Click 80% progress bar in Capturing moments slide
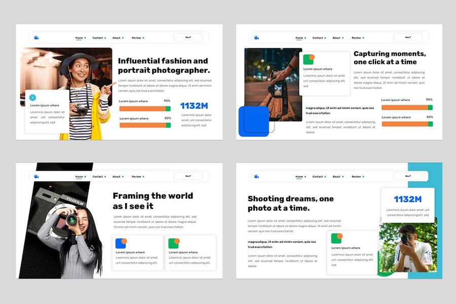Screen dimensions: 456x304 [407, 124]
